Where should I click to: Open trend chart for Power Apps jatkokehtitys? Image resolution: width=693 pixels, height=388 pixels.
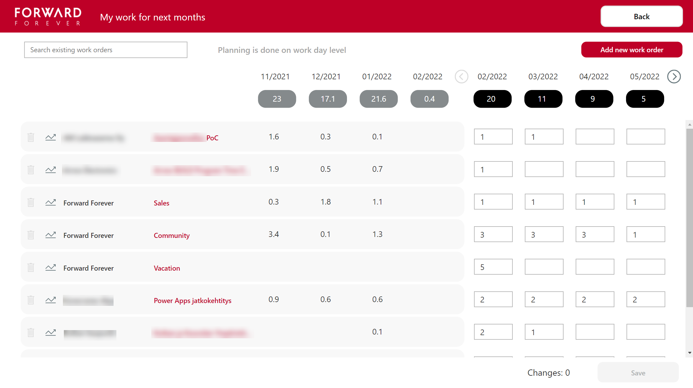point(50,300)
